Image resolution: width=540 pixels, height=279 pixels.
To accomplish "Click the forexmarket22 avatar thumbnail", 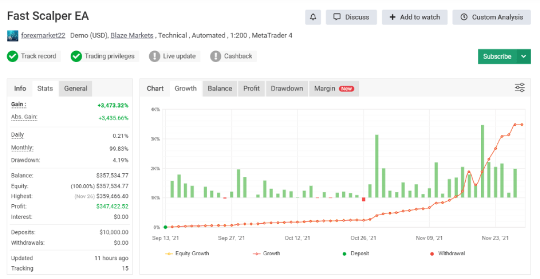I will point(13,36).
